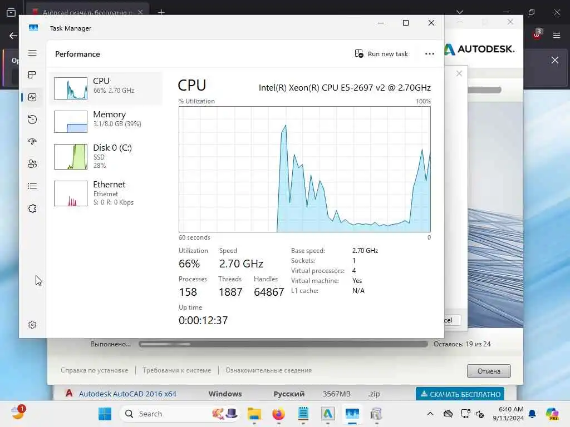Click the browser extension icon with badge
The image size is (570, 427).
tap(537, 34)
